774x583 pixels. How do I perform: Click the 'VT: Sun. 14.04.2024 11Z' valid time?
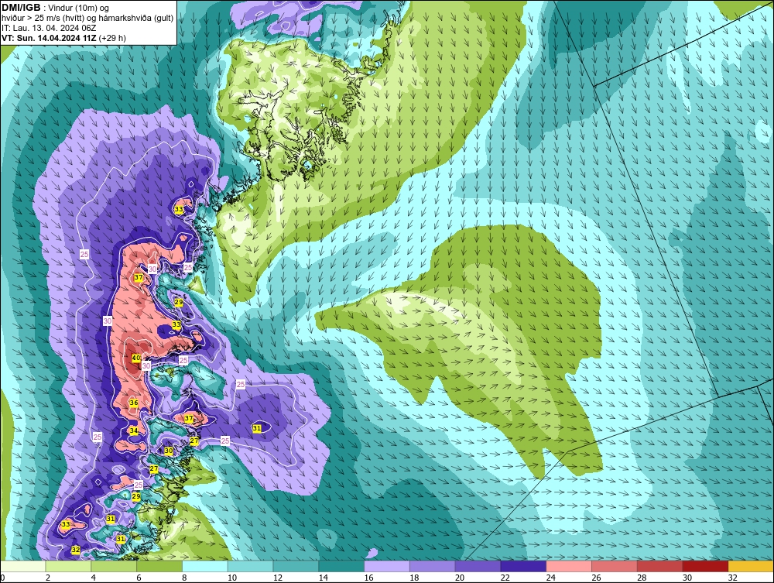49,38
